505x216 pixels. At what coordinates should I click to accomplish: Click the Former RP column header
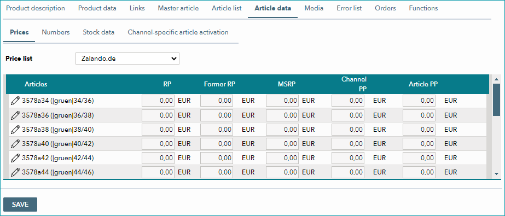pos(219,84)
